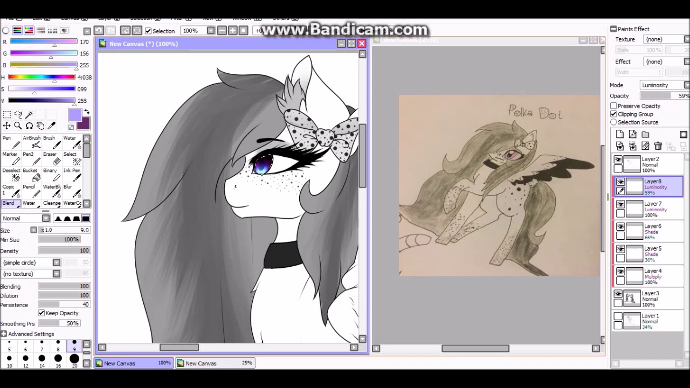Choose the Eraser tool

pos(52,158)
